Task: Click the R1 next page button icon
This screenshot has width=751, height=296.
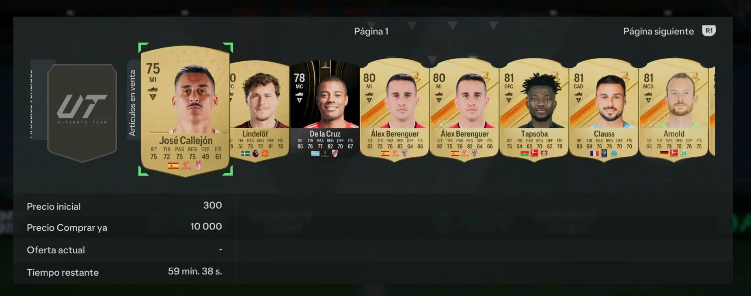Action: click(x=709, y=31)
